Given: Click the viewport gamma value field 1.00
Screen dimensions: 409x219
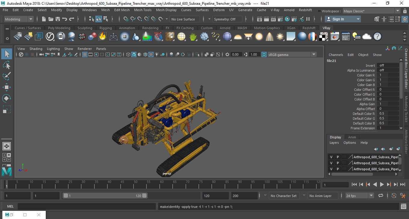Looking at the screenshot, I should pyautogui.click(x=254, y=54).
